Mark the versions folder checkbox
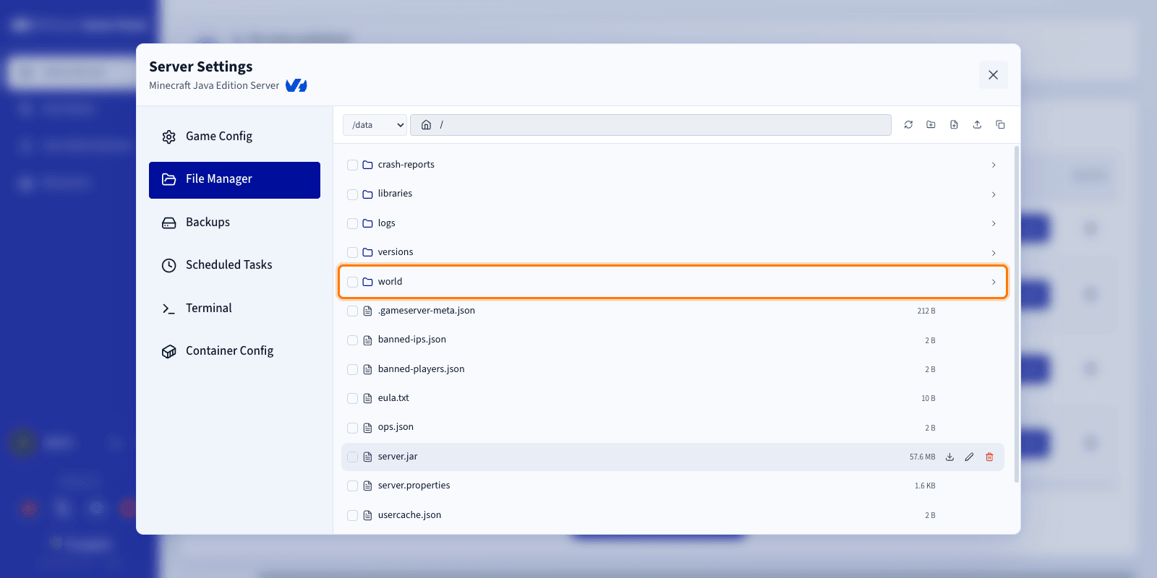The image size is (1157, 578). (352, 252)
